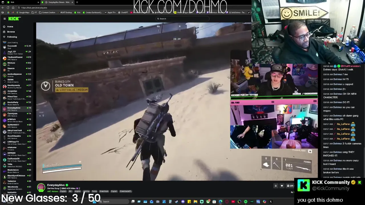Open Browse in the sidebar
Image resolution: width=365 pixels, height=205 pixels.
(x=11, y=32)
